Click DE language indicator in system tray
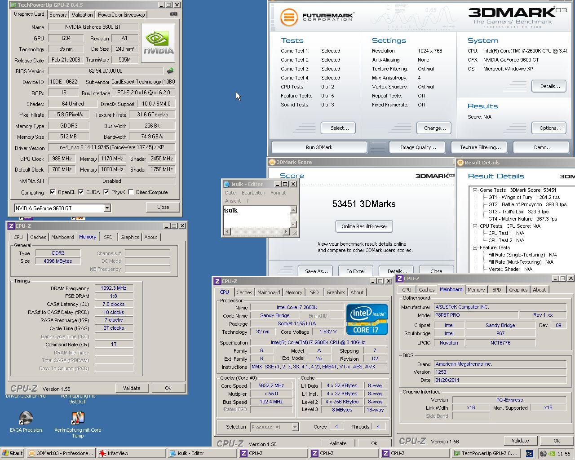This screenshot has height=460, width=575. [529, 454]
